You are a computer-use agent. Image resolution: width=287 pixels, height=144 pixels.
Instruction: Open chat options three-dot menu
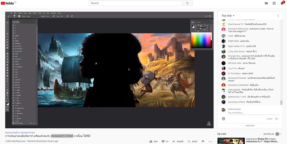point(278,16)
